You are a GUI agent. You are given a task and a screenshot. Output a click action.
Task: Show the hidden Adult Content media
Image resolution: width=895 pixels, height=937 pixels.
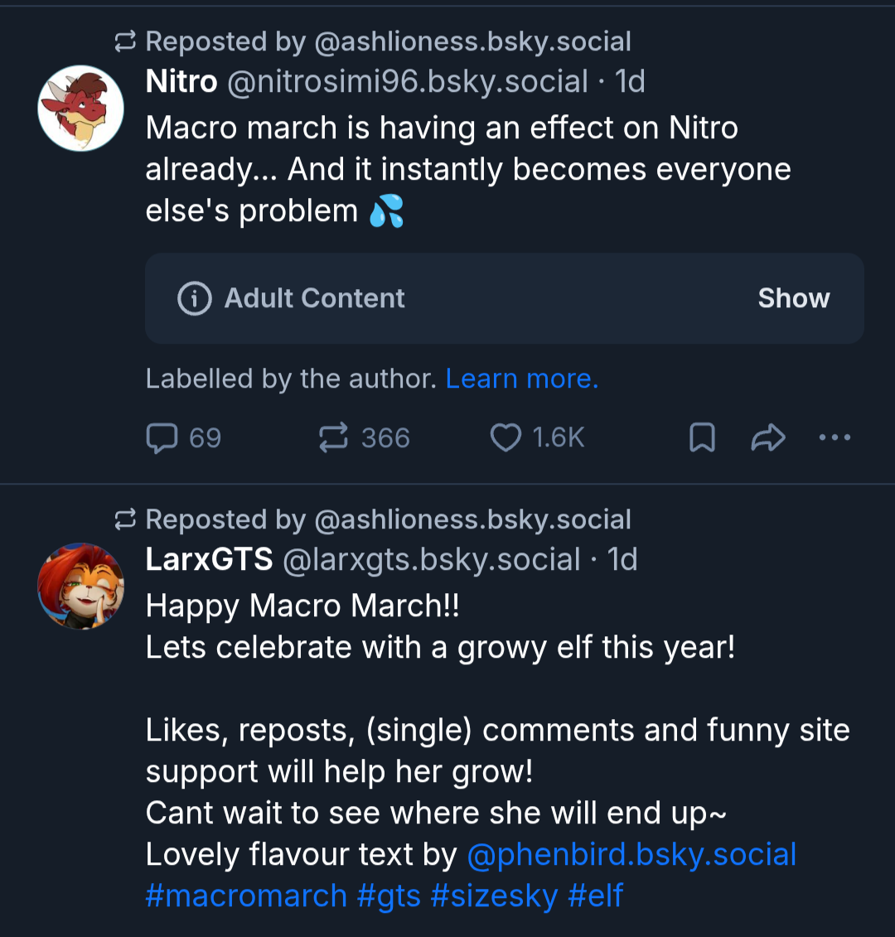point(793,298)
